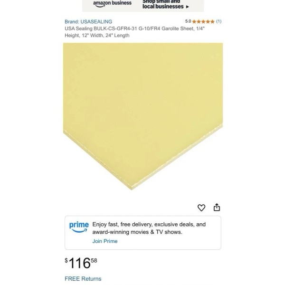Viewport: 285px width, 285px height.
Task: Open the (1) review count link
Action: 218,21
